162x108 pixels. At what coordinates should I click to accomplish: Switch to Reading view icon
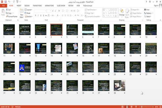click(x=131, y=107)
